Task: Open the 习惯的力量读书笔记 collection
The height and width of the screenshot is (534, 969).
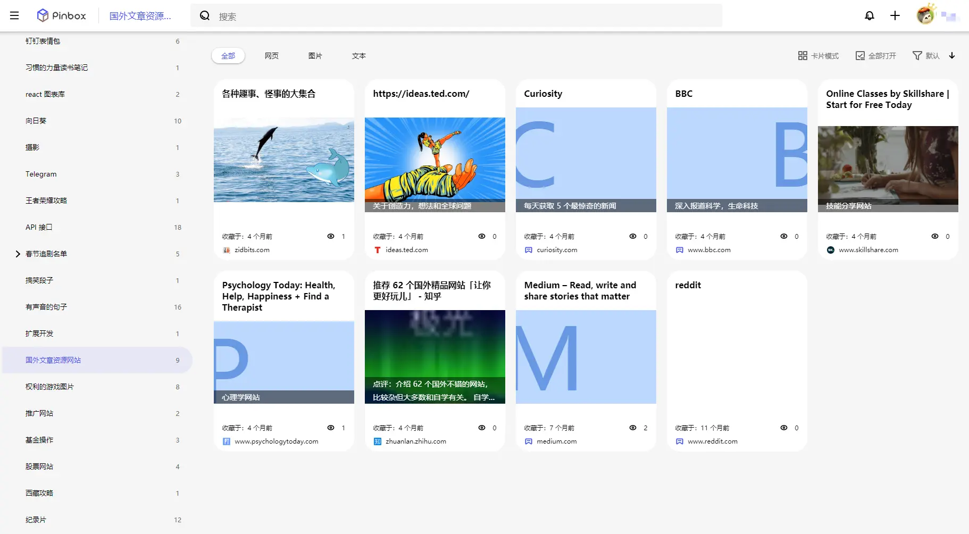Action: click(x=97, y=68)
